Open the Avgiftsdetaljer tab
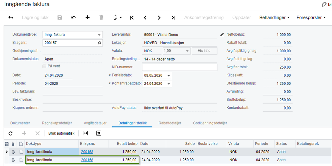 point(95,123)
